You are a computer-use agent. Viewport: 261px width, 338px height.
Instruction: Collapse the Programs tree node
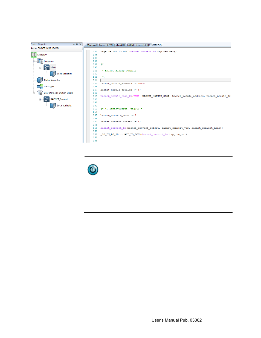tap(34, 61)
